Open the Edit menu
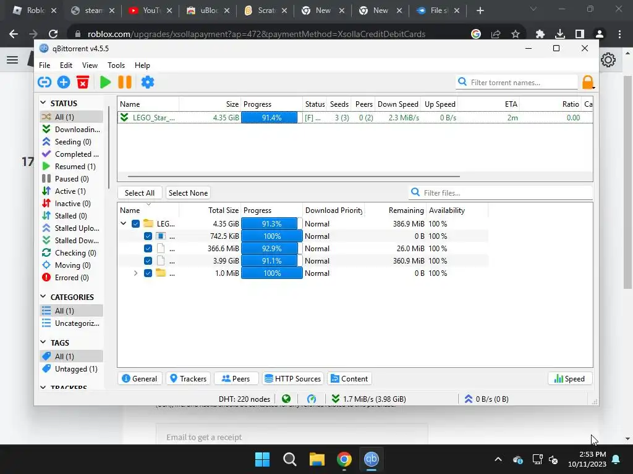 point(66,65)
